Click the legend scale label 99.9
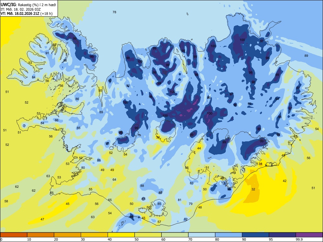Screen dimensions: 323x242 299,239
